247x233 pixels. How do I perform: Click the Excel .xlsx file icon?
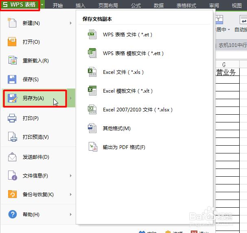tap(92, 109)
